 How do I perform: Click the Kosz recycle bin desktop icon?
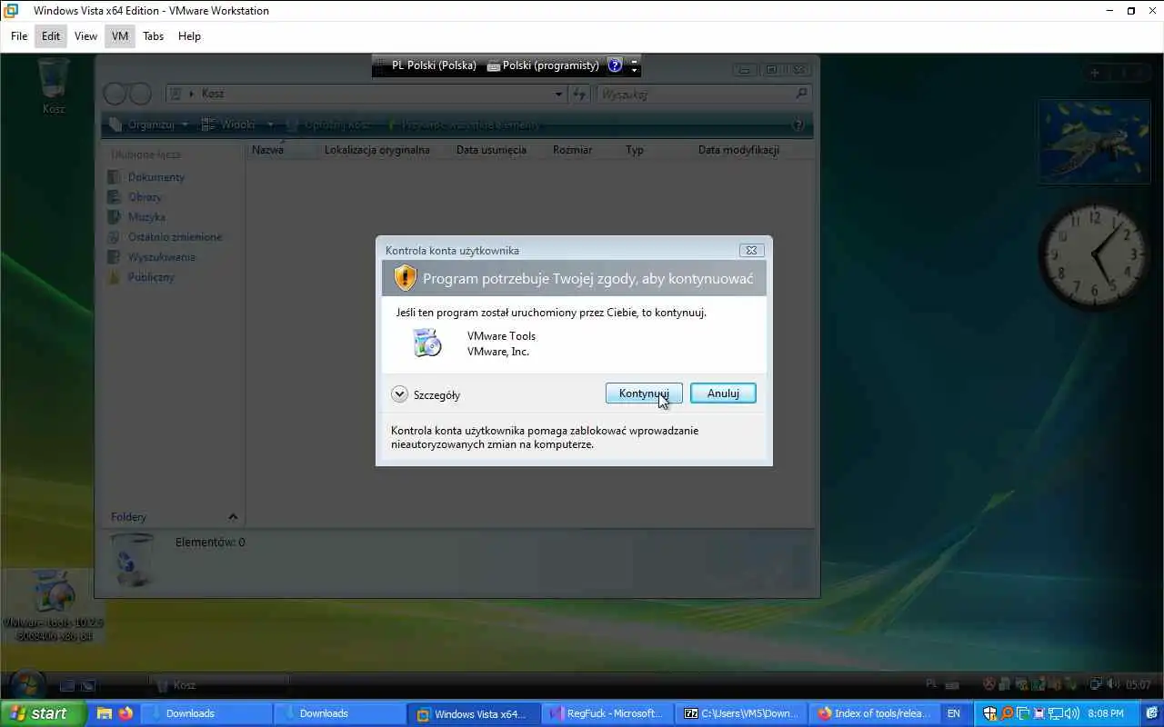coord(54,86)
